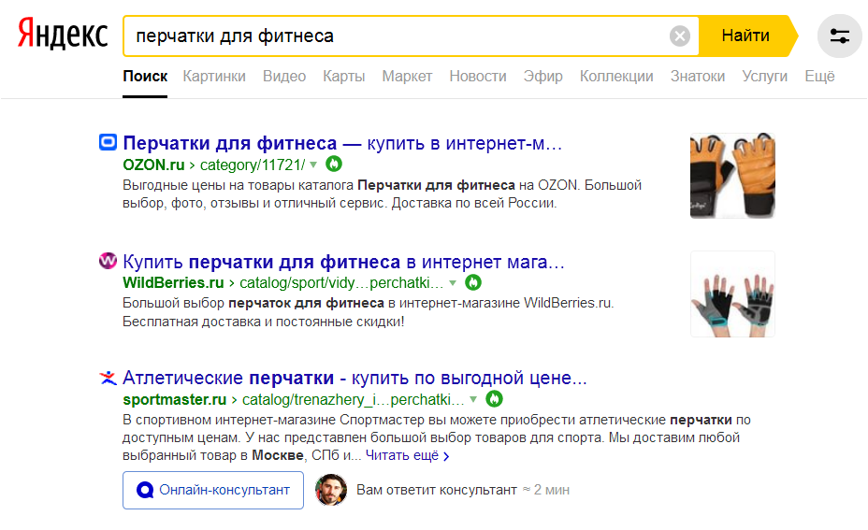868x530 pixels.
Task: Expand the snippet via 'Читать ещё' link
Action: 408,455
